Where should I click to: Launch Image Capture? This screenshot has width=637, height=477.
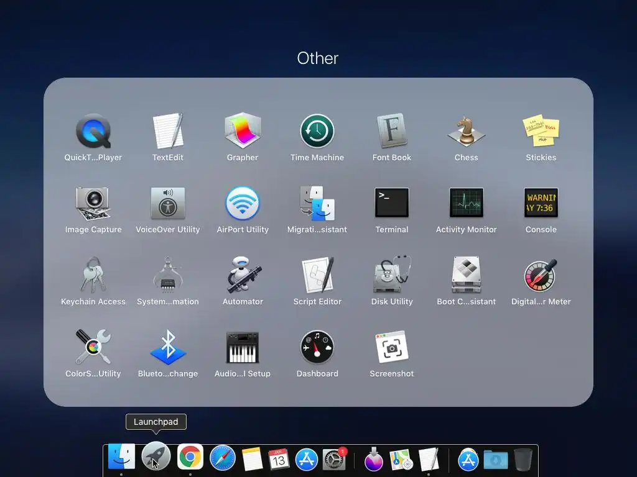93,203
